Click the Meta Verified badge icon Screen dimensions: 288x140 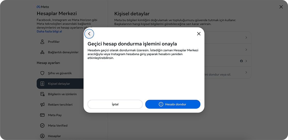[x=42, y=126]
